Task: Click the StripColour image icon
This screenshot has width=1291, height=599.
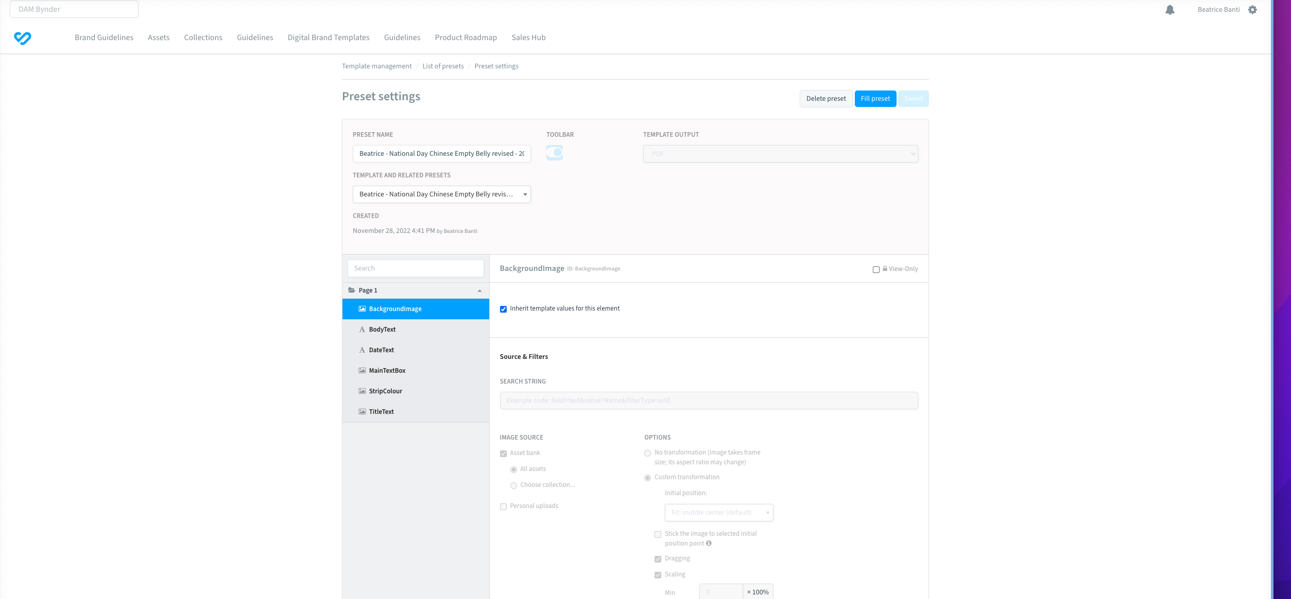Action: tap(362, 391)
